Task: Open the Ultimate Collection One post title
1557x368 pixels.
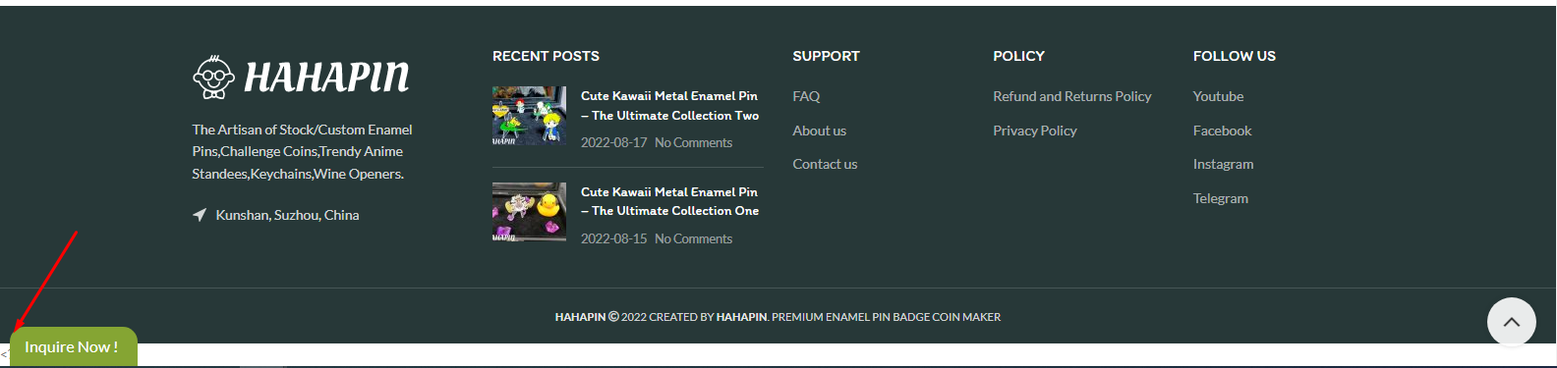Action: pyautogui.click(x=669, y=201)
